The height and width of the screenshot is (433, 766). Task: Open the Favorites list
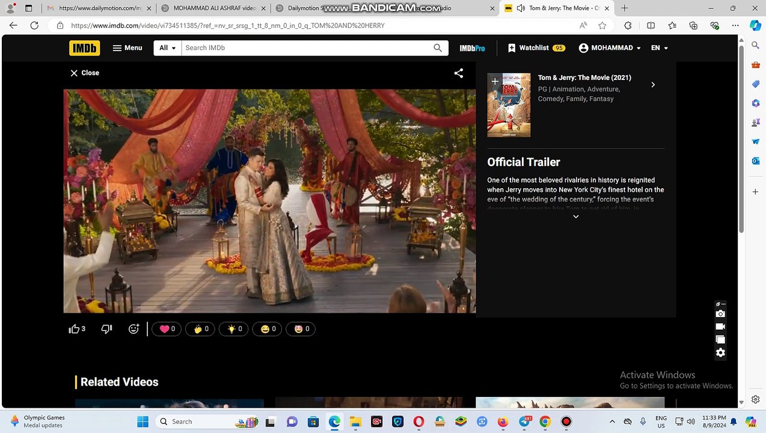pyautogui.click(x=672, y=26)
